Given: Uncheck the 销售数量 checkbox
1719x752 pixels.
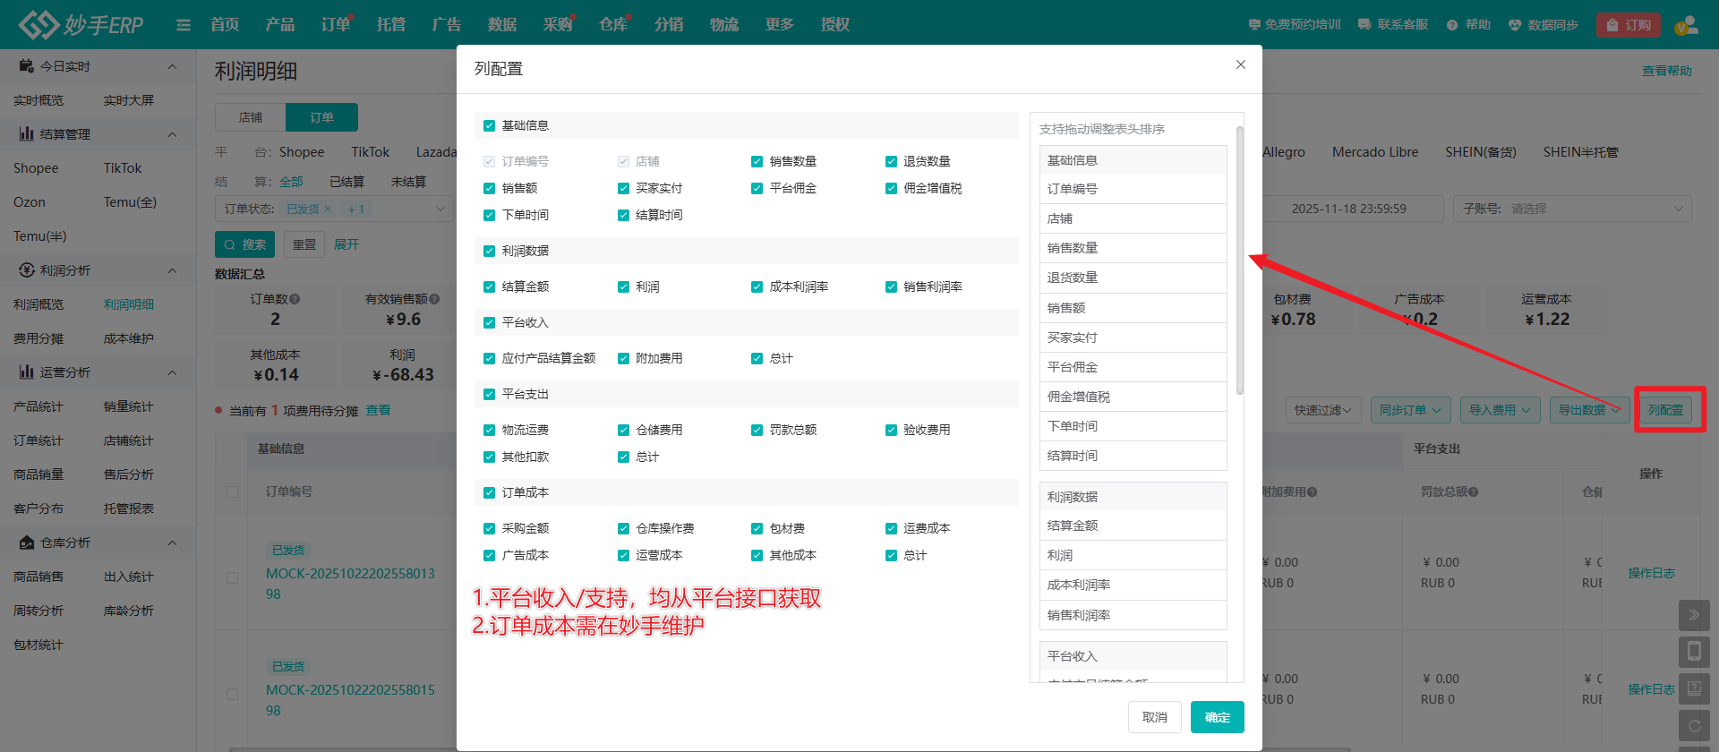Looking at the screenshot, I should click(x=757, y=162).
